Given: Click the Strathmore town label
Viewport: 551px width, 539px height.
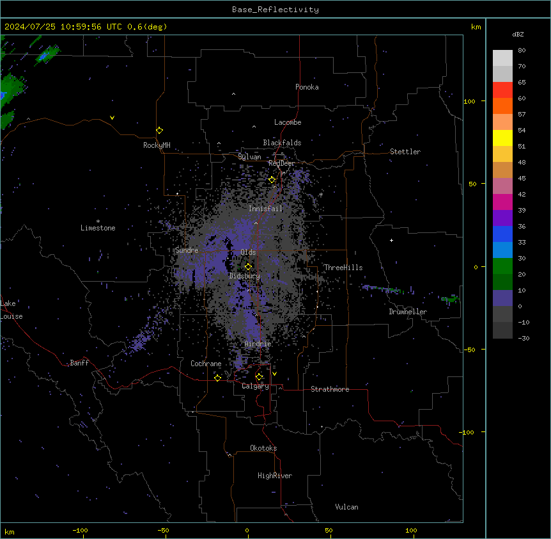Looking at the screenshot, I should pyautogui.click(x=330, y=389).
